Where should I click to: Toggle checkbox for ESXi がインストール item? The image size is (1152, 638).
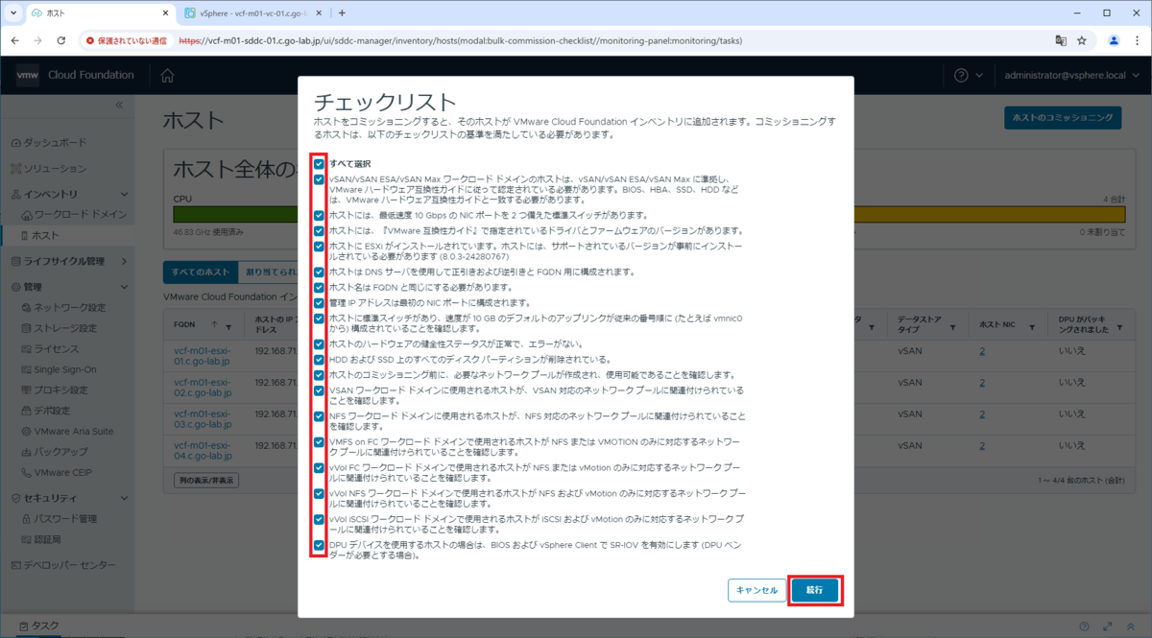[x=319, y=247]
